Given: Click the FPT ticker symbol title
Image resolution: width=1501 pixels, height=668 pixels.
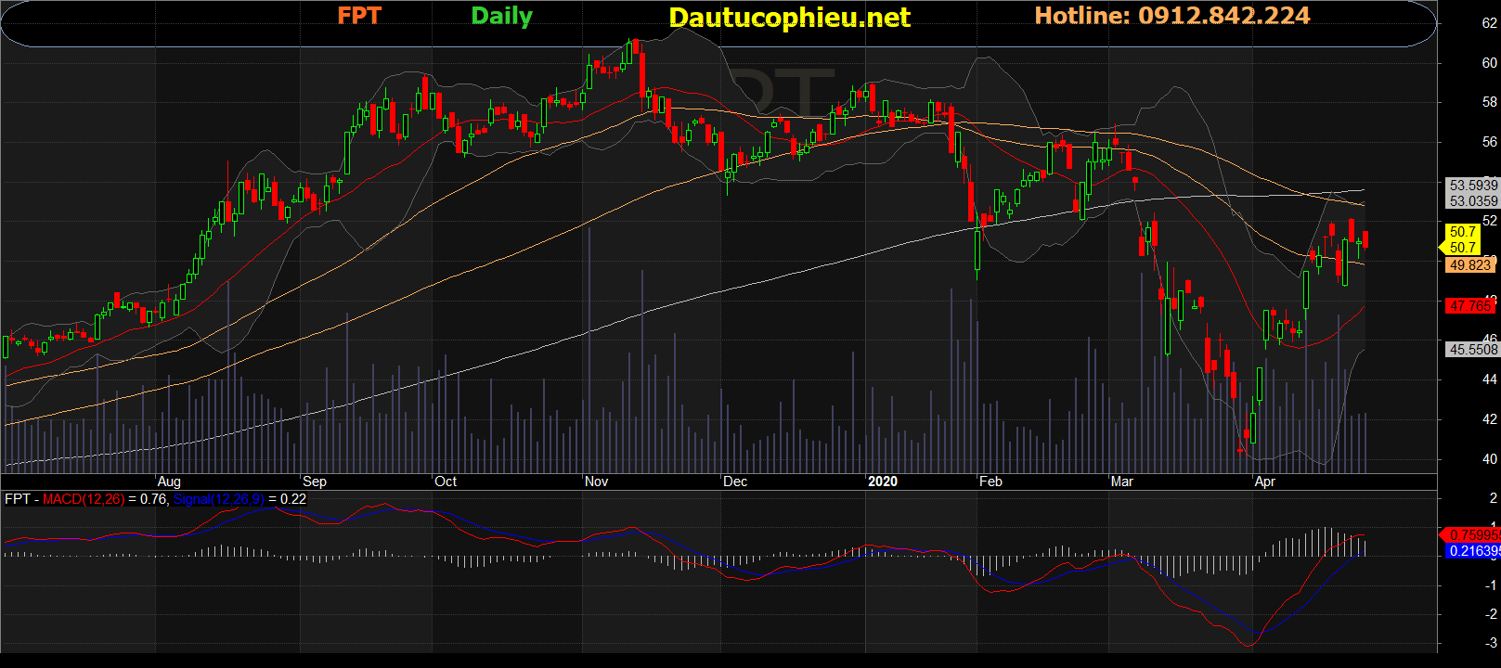Looking at the screenshot, I should pos(359,16).
